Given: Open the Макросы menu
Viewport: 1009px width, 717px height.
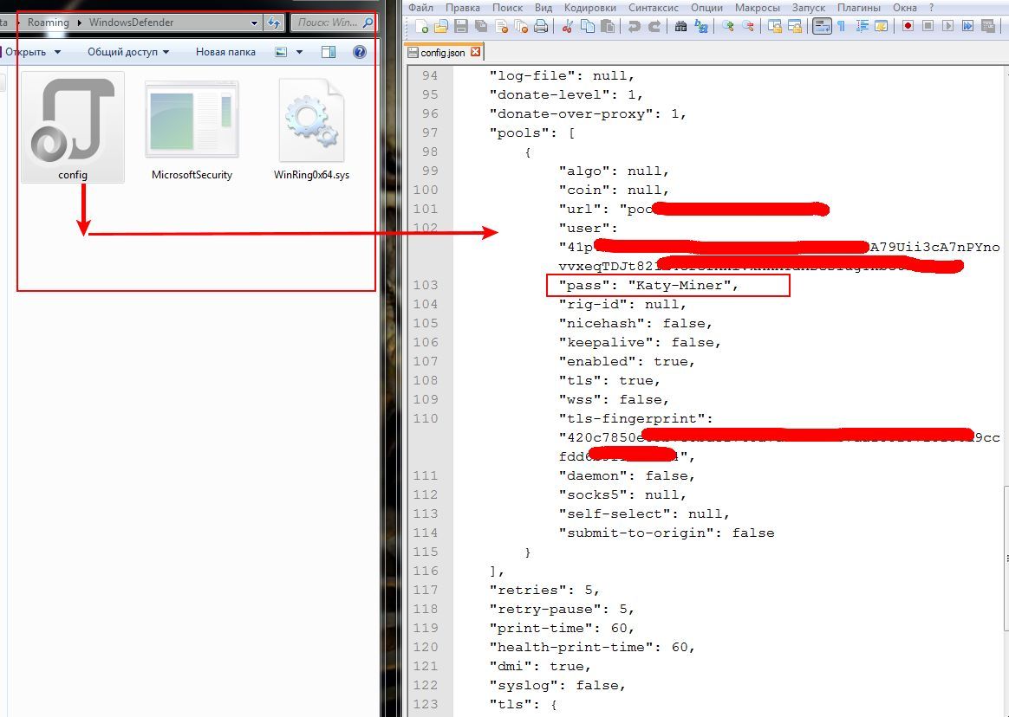Looking at the screenshot, I should (758, 8).
